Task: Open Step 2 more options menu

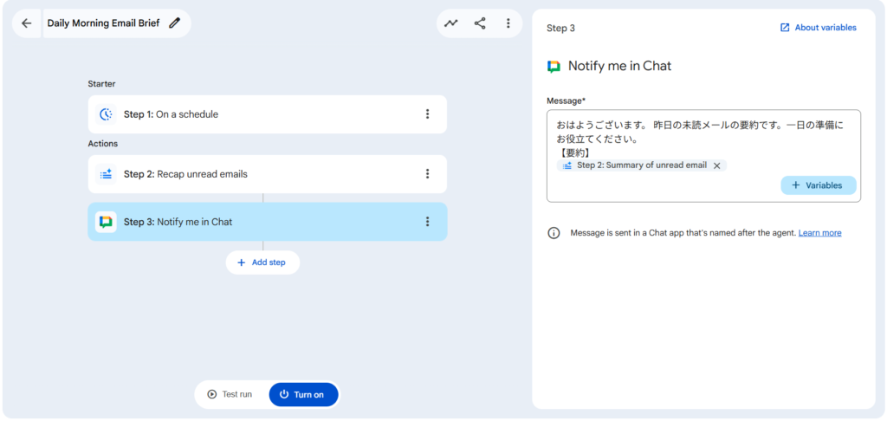Action: 427,174
